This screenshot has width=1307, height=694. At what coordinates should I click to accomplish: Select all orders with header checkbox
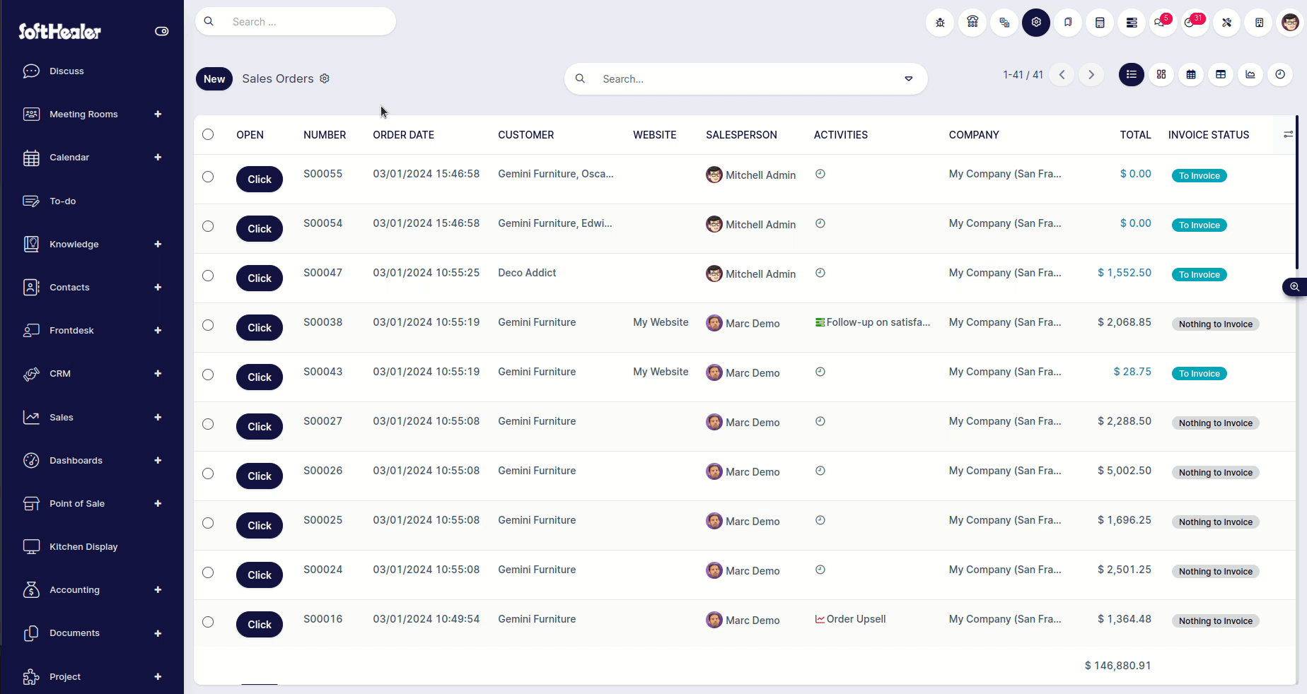(x=208, y=134)
